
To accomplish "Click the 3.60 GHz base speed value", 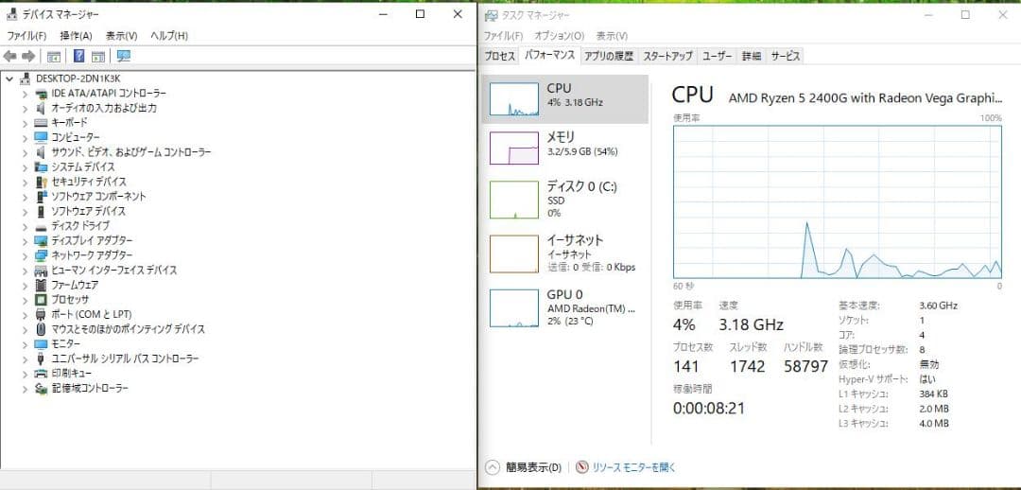I will 939,306.
